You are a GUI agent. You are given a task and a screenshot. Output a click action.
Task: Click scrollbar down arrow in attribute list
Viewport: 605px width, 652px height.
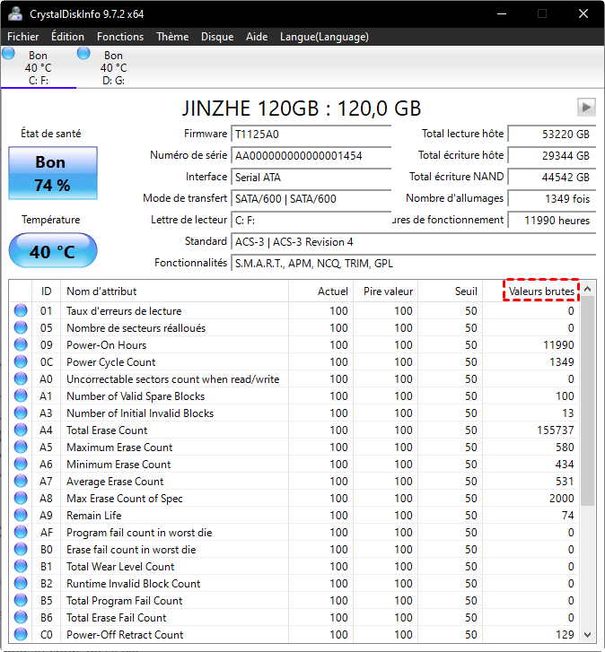[588, 635]
